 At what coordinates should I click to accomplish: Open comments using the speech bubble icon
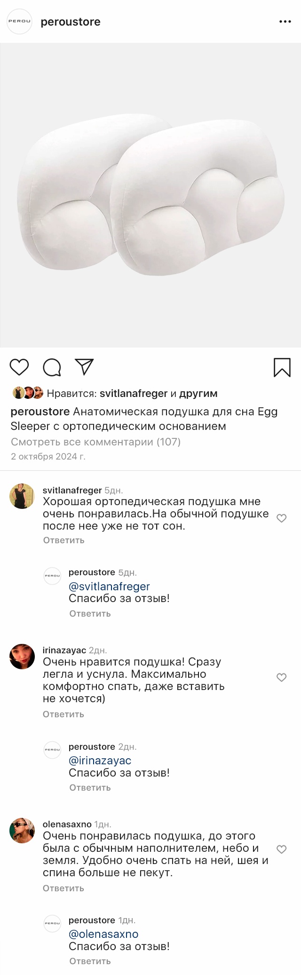coord(52,367)
